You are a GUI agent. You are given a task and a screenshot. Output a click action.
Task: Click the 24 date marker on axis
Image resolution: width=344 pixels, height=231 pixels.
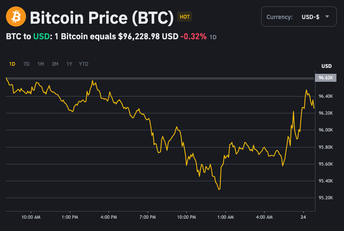pyautogui.click(x=303, y=217)
